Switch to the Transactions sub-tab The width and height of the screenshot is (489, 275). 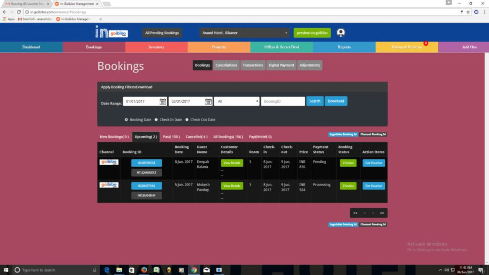[x=253, y=65]
